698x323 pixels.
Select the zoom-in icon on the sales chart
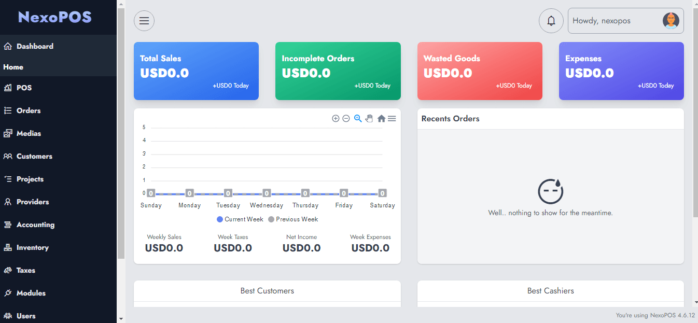[336, 118]
